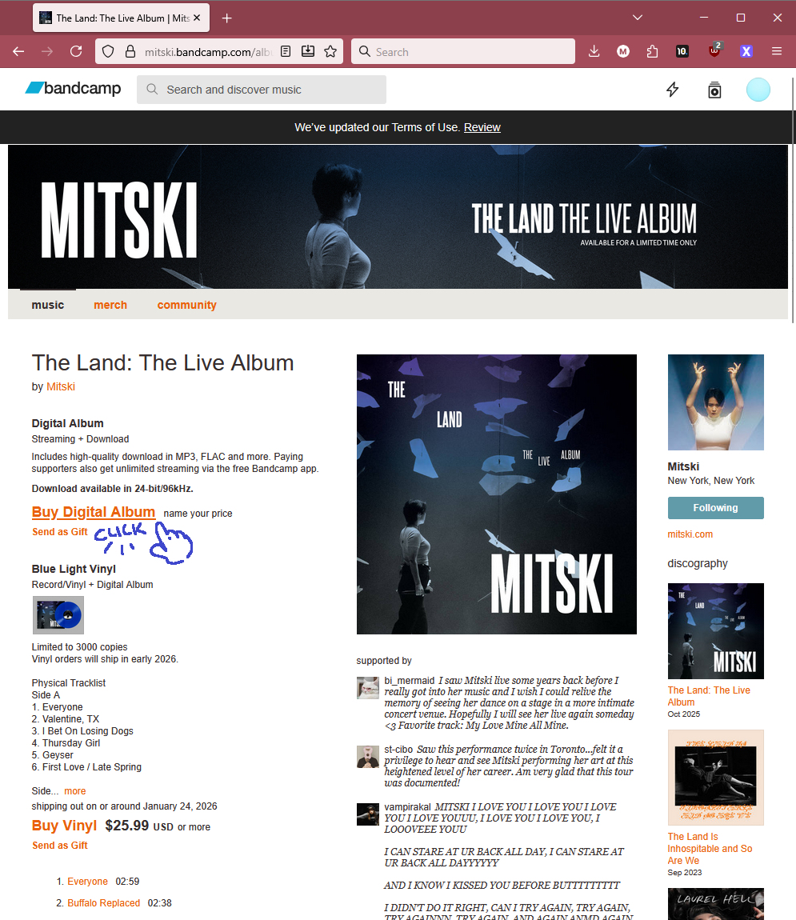796x920 pixels.
Task: Open the Firefox hamburger application menu
Action: (777, 52)
